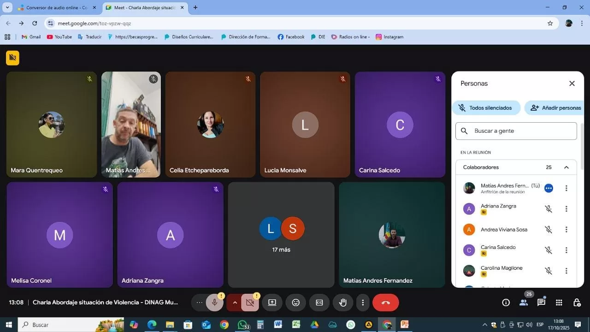Open the meeting details info icon
Screen dimensions: 590x332
coord(506,302)
